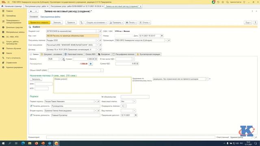Open the 'Получатель платежа' dropdown arrow
Image resolution: width=260 pixels, height=146 pixels.
click(97, 41)
